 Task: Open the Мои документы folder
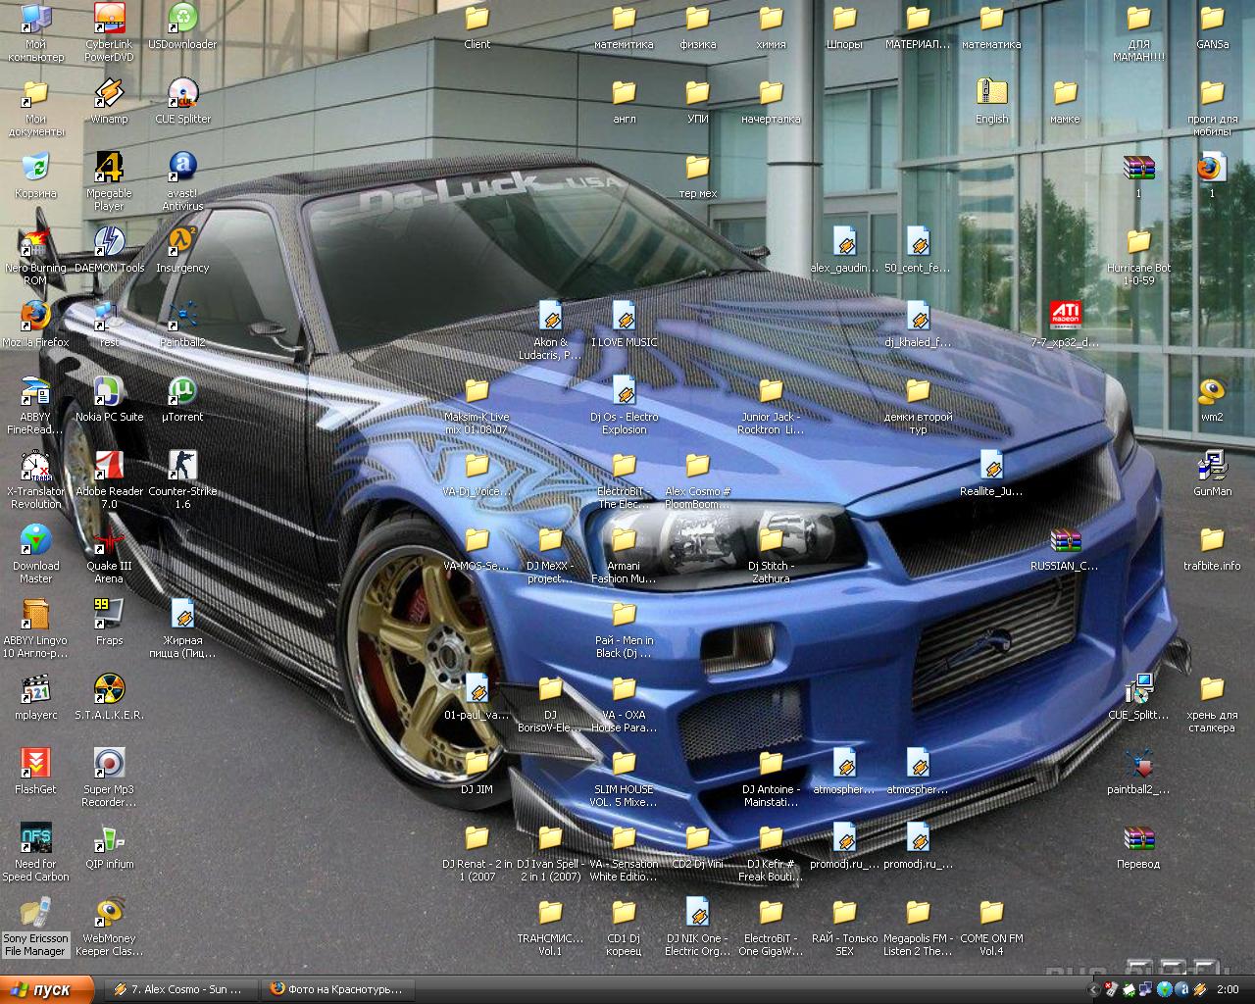click(x=35, y=108)
